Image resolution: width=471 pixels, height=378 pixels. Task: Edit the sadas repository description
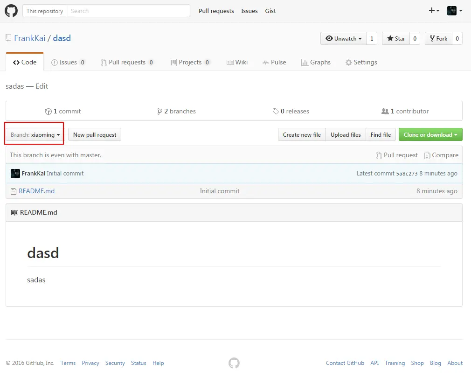point(42,86)
